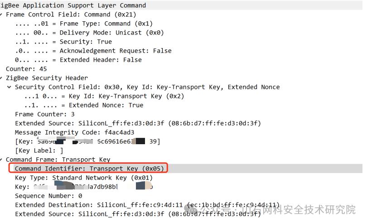
Task: Select the Frame Type: Command (0x1) row
Action: (84, 24)
